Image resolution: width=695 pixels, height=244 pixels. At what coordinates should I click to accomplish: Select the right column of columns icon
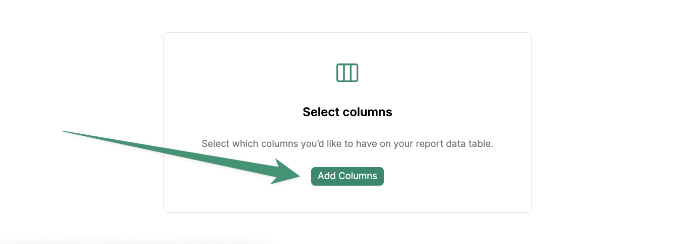pyautogui.click(x=354, y=73)
